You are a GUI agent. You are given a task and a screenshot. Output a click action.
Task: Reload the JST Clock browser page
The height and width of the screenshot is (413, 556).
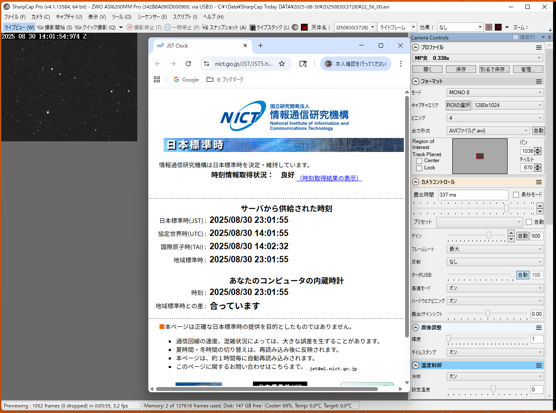coord(188,64)
